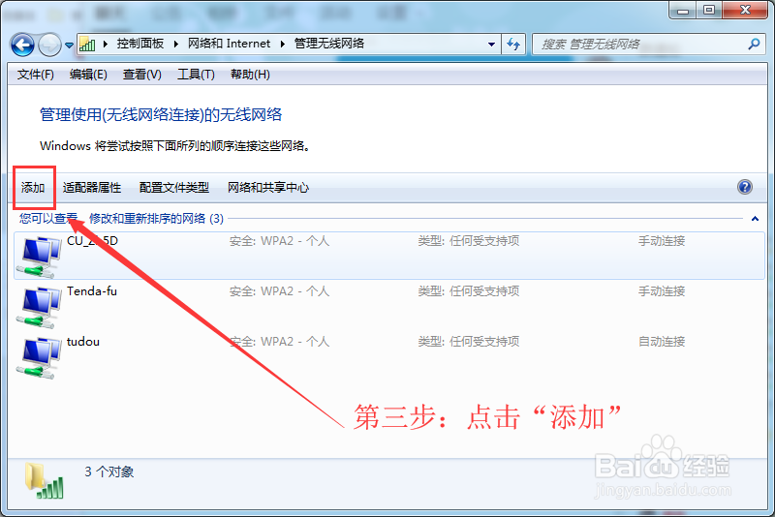Click 类型: 任何受支持项 in the CU_ row
The image size is (775, 517).
(x=469, y=241)
